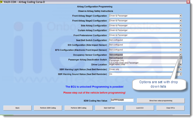
Task: Select 'Not configured' in the open list
Action: [x=146, y=58]
